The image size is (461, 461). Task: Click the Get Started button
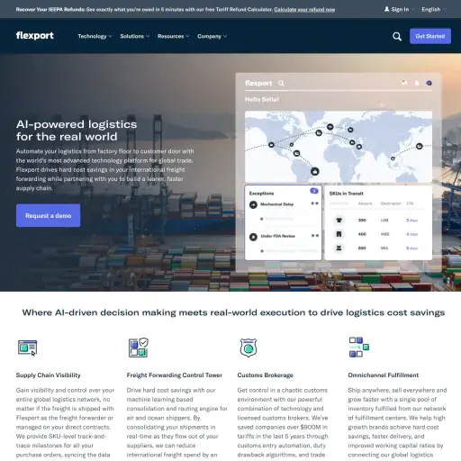coord(430,36)
